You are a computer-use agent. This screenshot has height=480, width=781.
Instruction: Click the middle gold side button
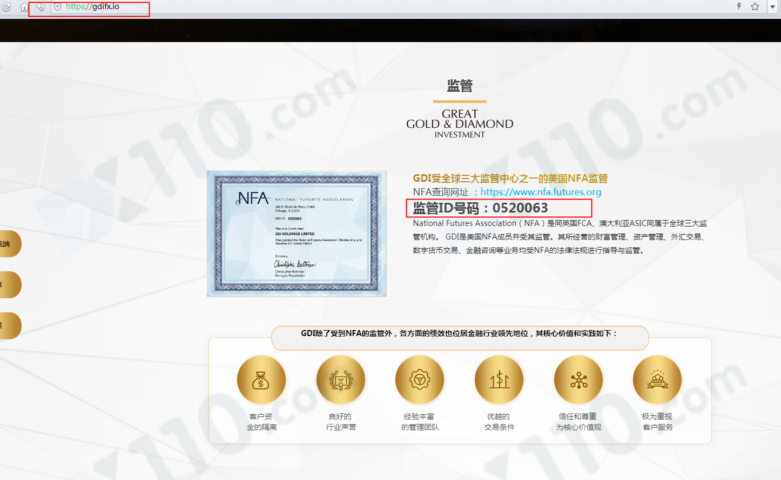10,285
